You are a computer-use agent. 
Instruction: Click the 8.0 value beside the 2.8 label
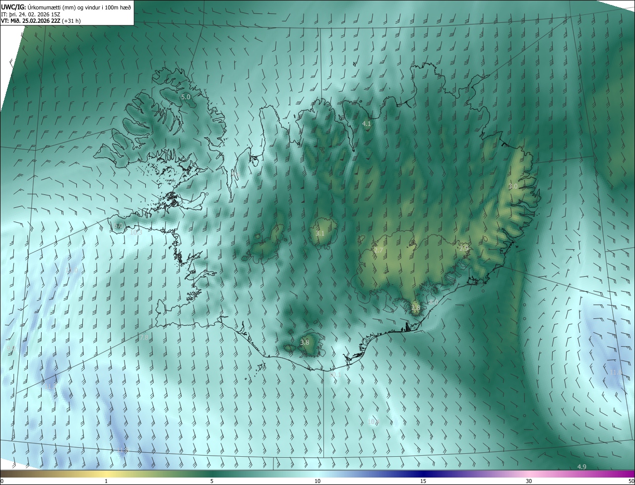tap(433, 302)
